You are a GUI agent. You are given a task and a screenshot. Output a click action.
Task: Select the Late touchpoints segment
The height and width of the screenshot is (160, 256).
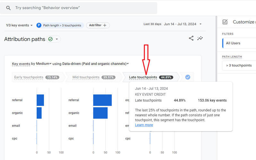point(151,77)
